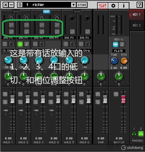Viewport: 145px width, 152px height.
Task: Enable the high-pass filter on ANLG 2
Action: click(x=27, y=25)
